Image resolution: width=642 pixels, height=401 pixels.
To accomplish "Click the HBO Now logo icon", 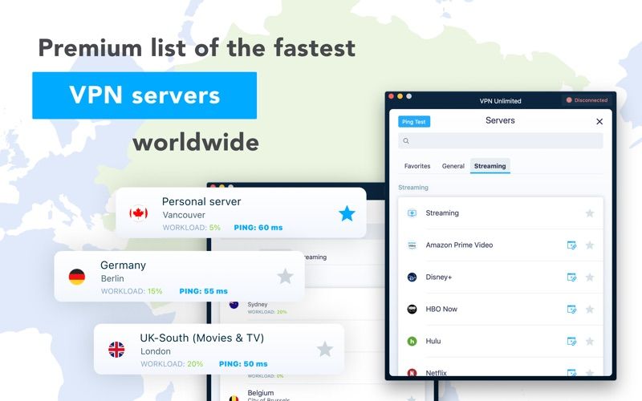I will point(412,309).
